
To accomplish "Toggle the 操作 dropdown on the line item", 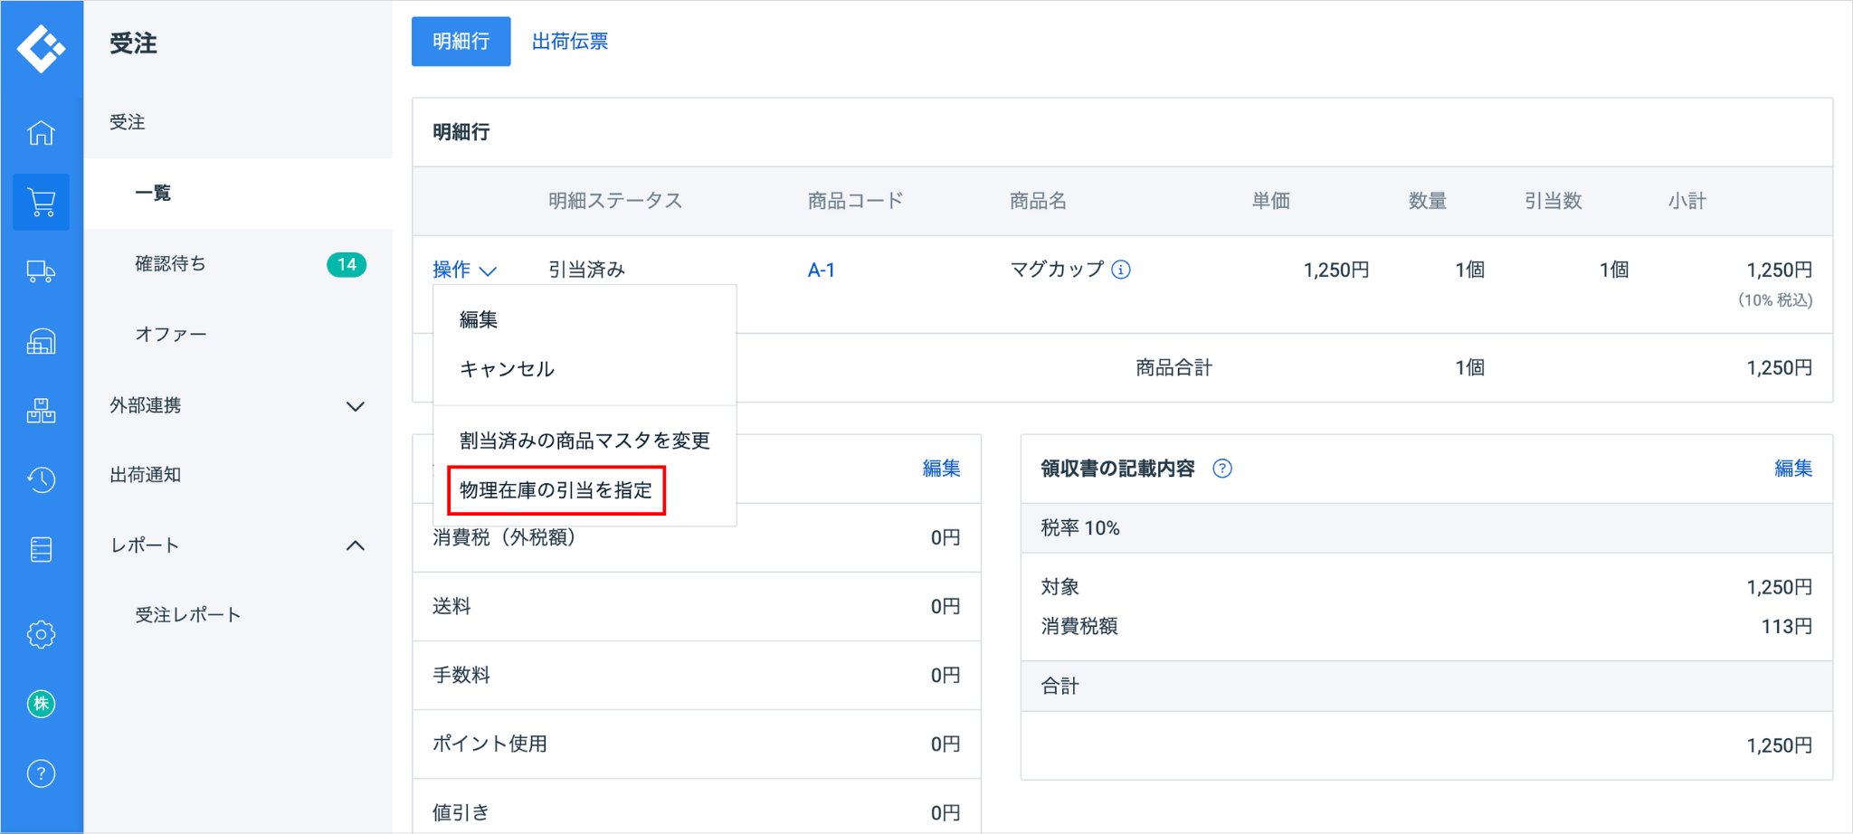I will [464, 270].
